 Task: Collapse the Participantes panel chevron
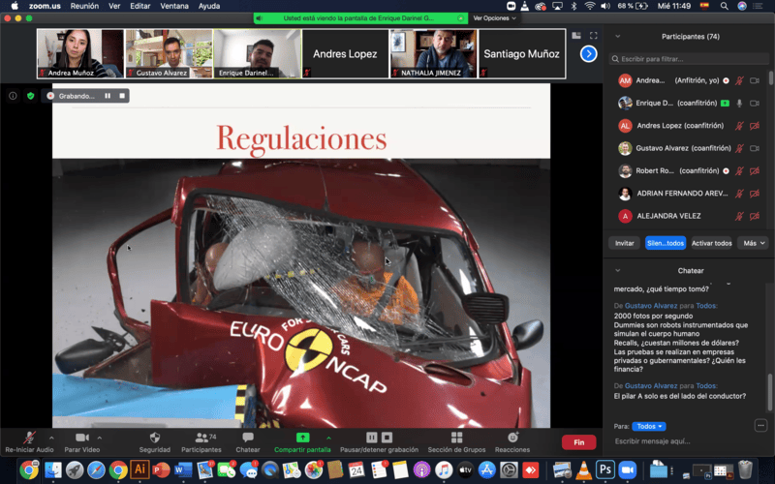[618, 36]
